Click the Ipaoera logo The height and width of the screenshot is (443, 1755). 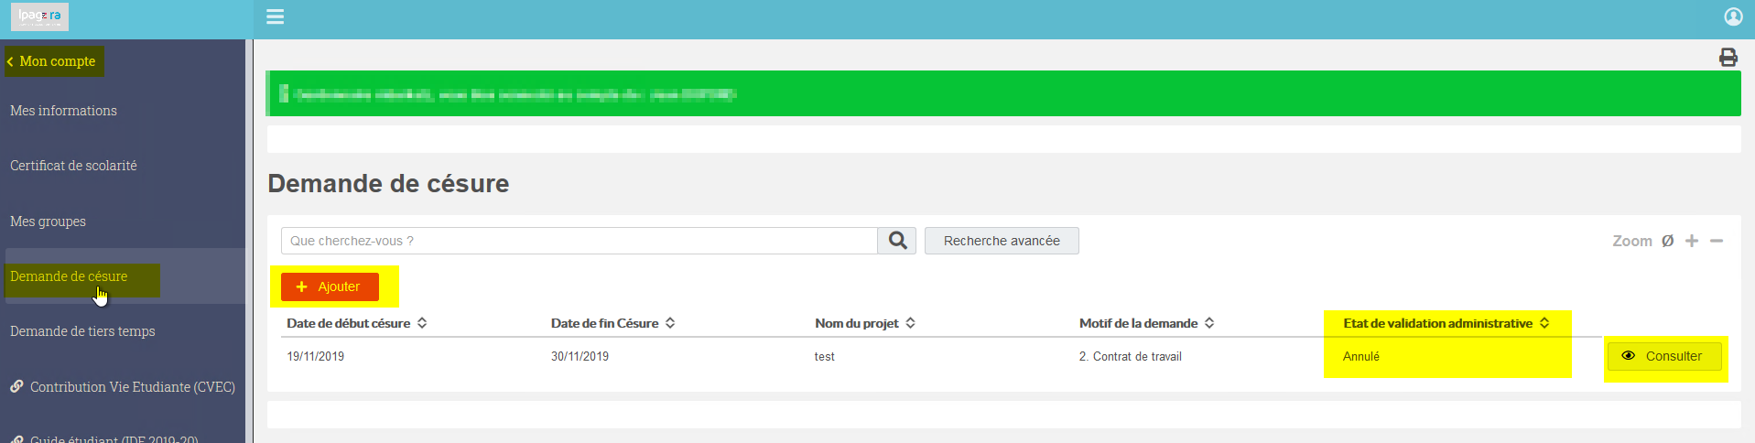click(x=39, y=16)
